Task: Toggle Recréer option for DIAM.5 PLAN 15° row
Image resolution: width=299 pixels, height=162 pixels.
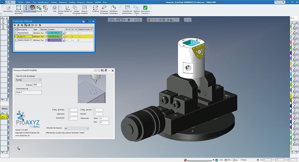Action: pyautogui.click(x=46, y=40)
